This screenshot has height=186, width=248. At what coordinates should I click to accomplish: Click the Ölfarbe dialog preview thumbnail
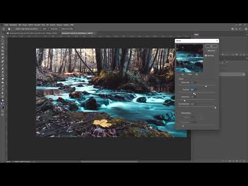pos(190,58)
